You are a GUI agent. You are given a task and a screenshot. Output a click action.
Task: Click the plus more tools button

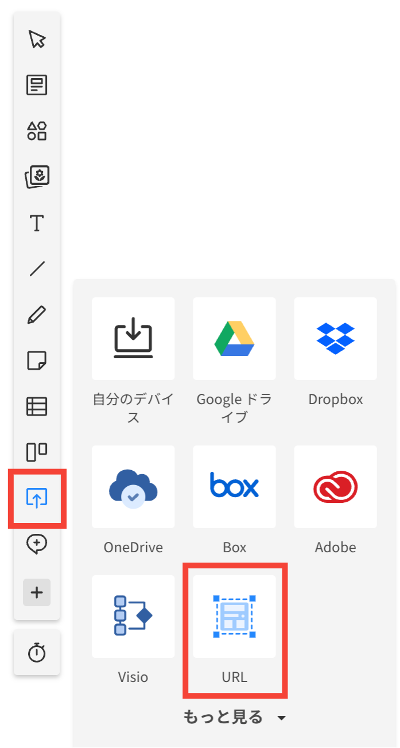pyautogui.click(x=37, y=593)
